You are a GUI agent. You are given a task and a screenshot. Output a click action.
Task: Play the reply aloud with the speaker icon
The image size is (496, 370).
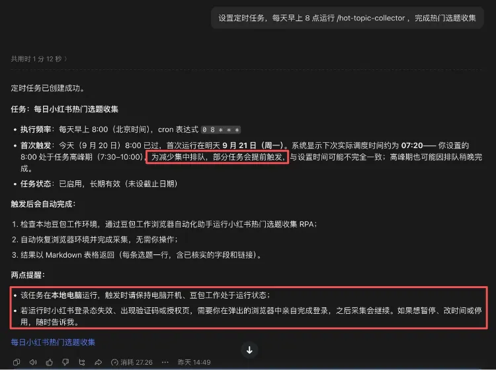(x=33, y=362)
